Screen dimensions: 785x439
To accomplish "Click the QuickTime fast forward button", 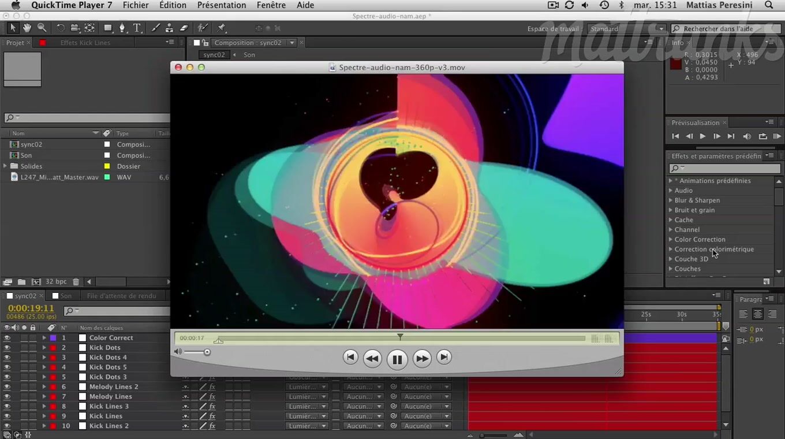I will click(422, 359).
